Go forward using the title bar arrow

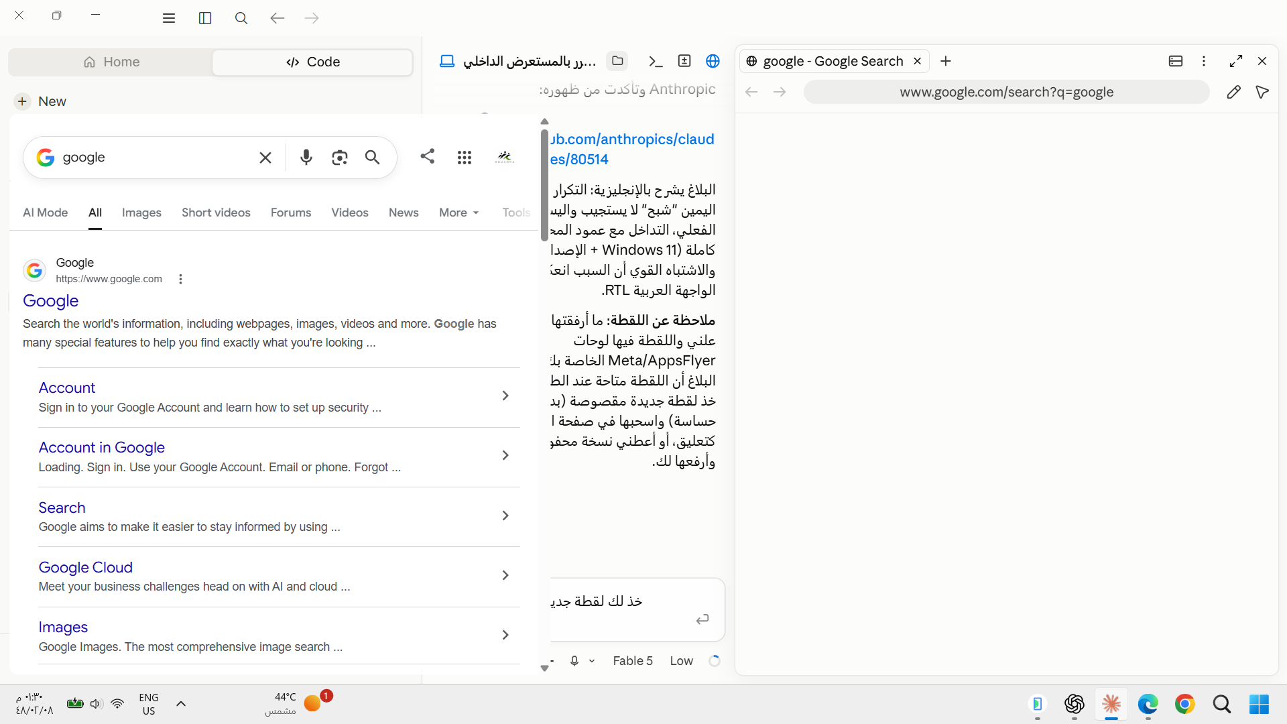312,18
